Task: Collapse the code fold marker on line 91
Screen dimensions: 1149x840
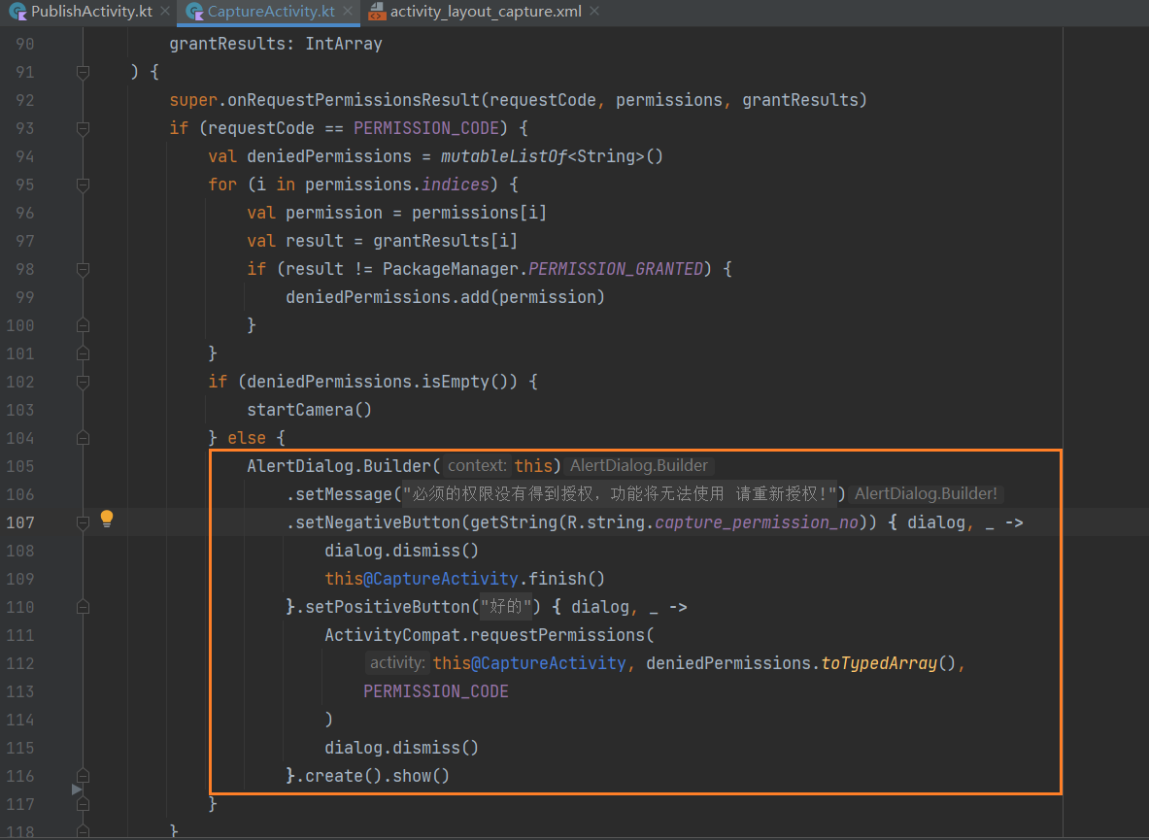Action: (x=83, y=72)
